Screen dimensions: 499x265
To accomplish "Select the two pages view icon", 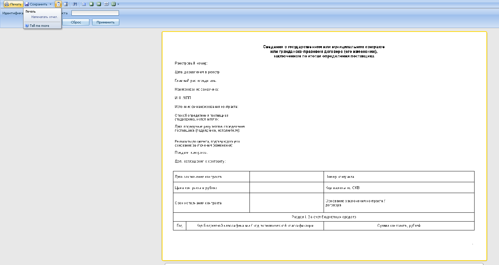I will [99, 4].
